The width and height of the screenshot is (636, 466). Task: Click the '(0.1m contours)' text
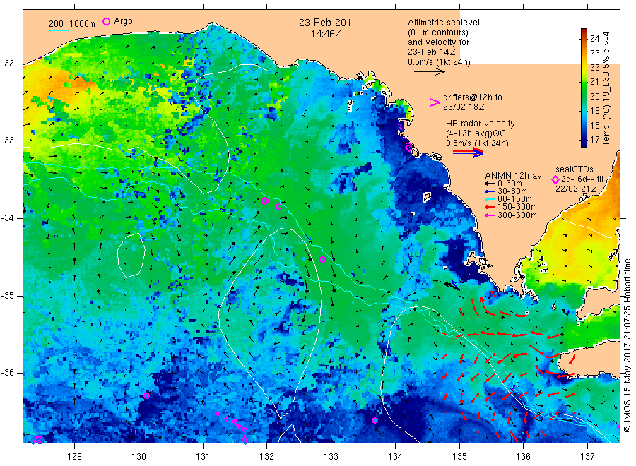click(438, 32)
